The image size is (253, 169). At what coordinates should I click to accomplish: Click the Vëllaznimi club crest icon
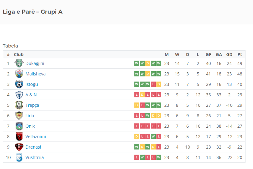point(19,136)
